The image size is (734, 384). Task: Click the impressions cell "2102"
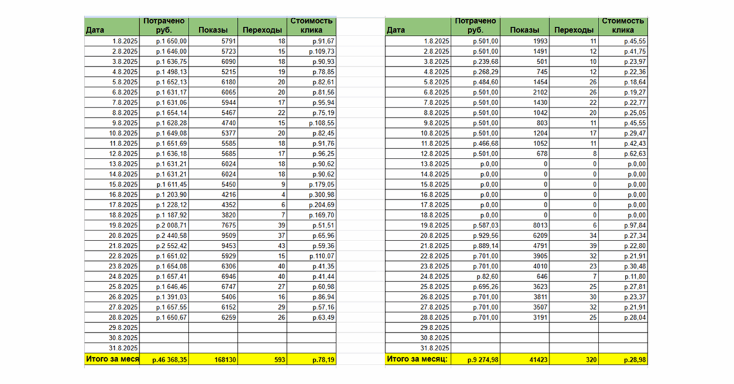click(524, 92)
